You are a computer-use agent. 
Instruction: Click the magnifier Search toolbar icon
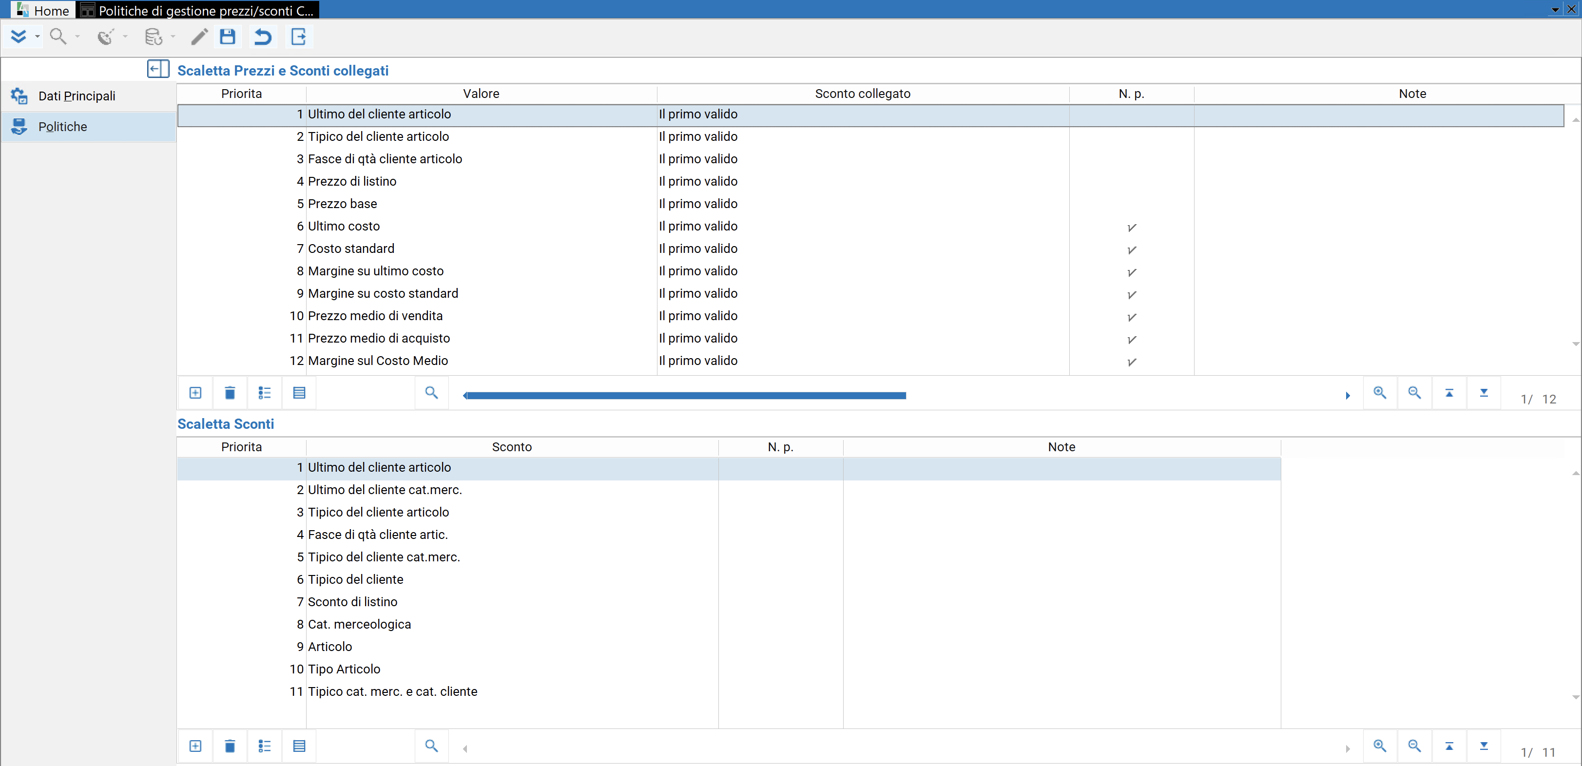pos(58,37)
